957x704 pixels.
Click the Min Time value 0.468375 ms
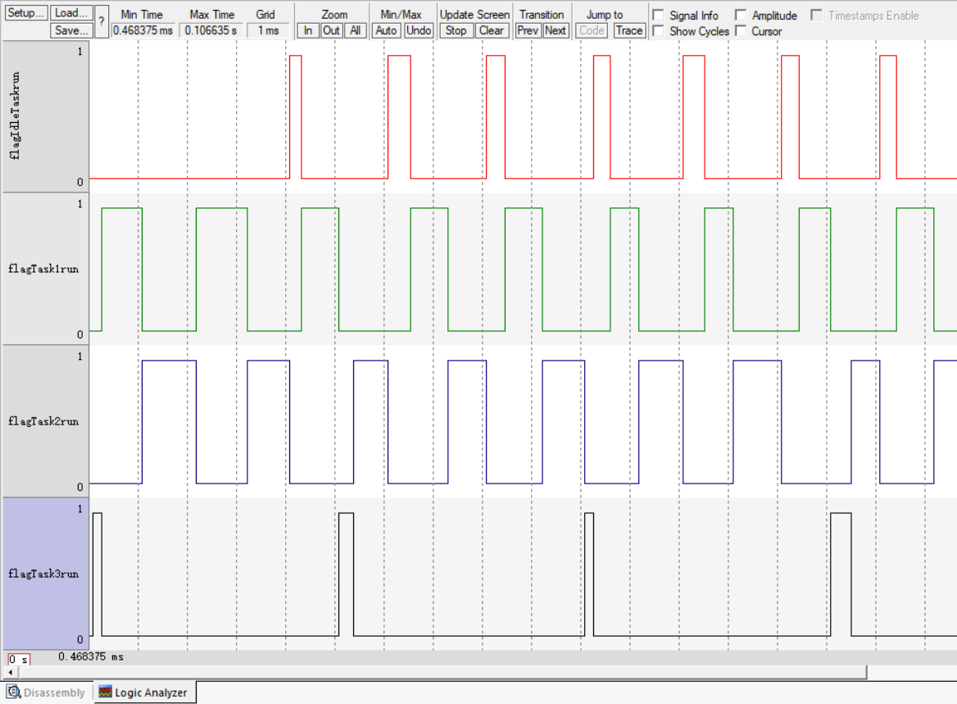143,30
